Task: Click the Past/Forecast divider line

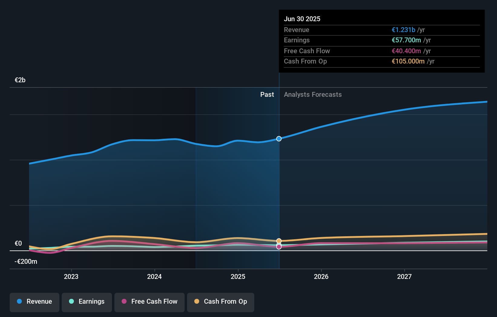Action: click(279, 181)
